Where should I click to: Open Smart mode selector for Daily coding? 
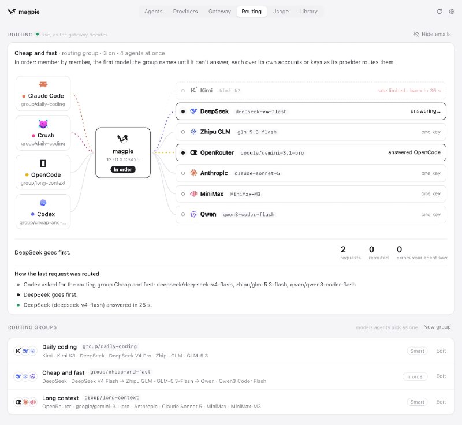(417, 351)
